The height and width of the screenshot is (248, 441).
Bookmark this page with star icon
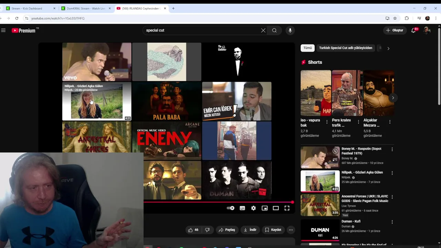pos(395,18)
